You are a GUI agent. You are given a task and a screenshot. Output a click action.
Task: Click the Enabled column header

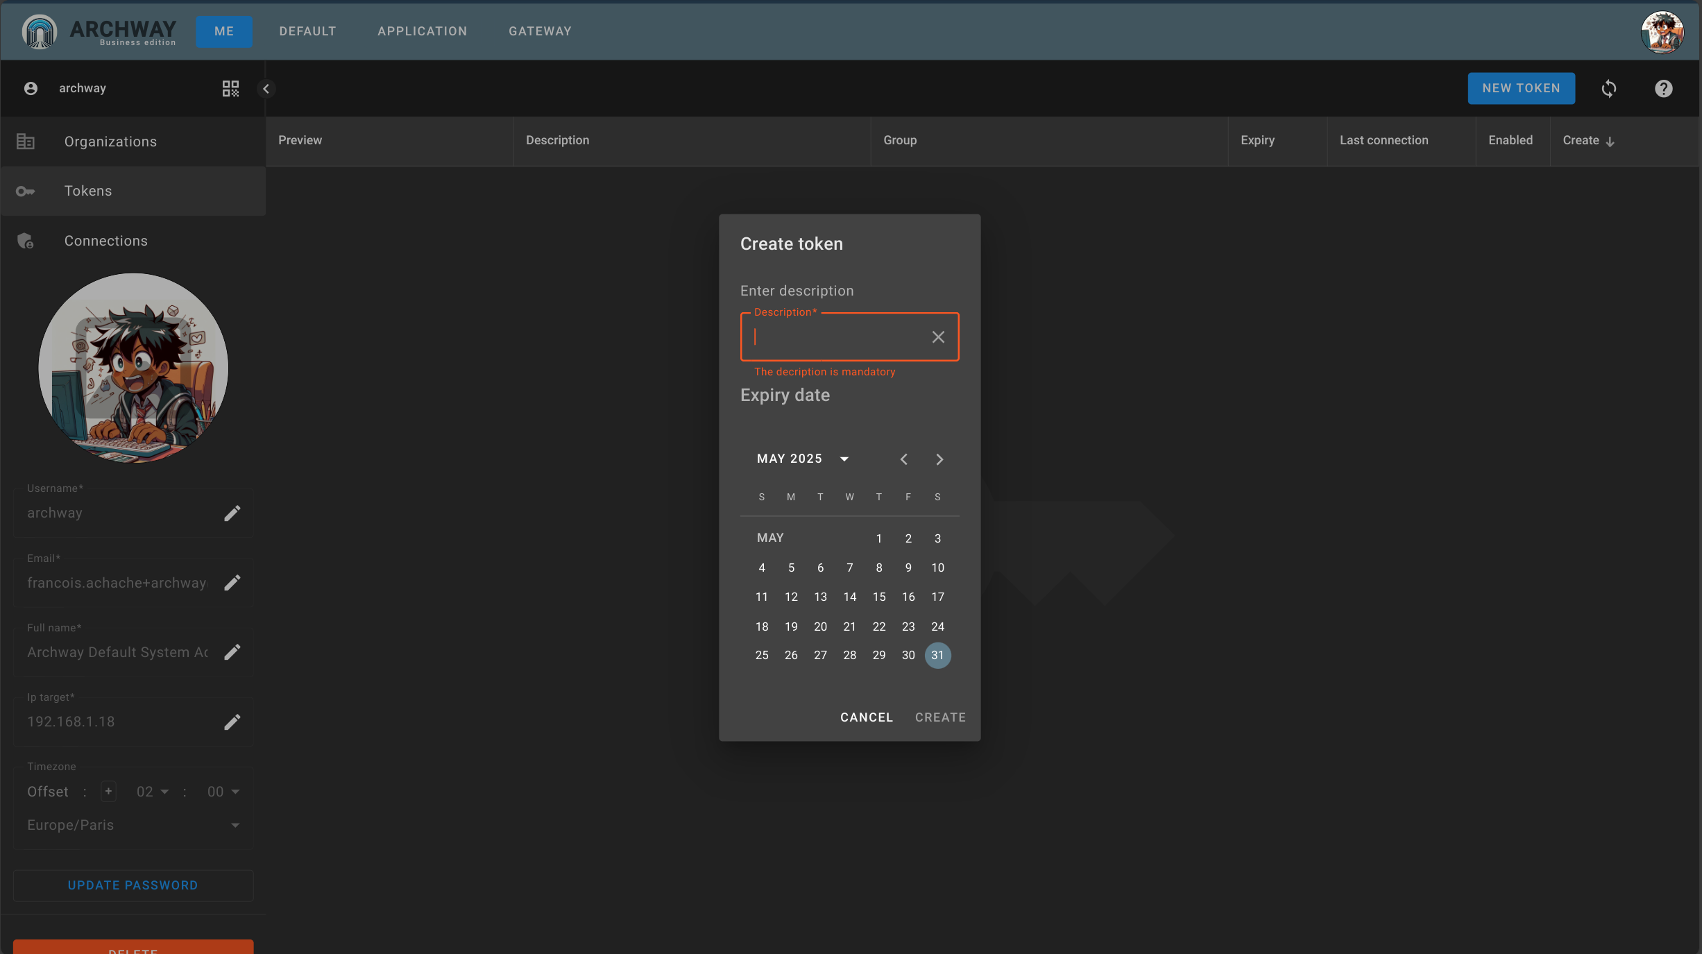click(1513, 141)
